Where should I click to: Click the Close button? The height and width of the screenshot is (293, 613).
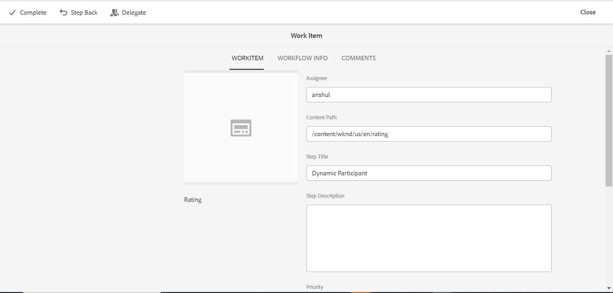(588, 12)
